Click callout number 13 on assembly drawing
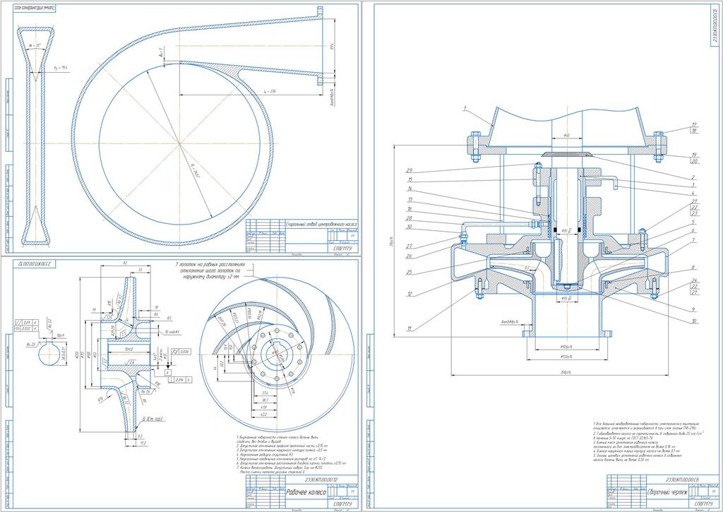The height and width of the screenshot is (512, 723). (410, 200)
